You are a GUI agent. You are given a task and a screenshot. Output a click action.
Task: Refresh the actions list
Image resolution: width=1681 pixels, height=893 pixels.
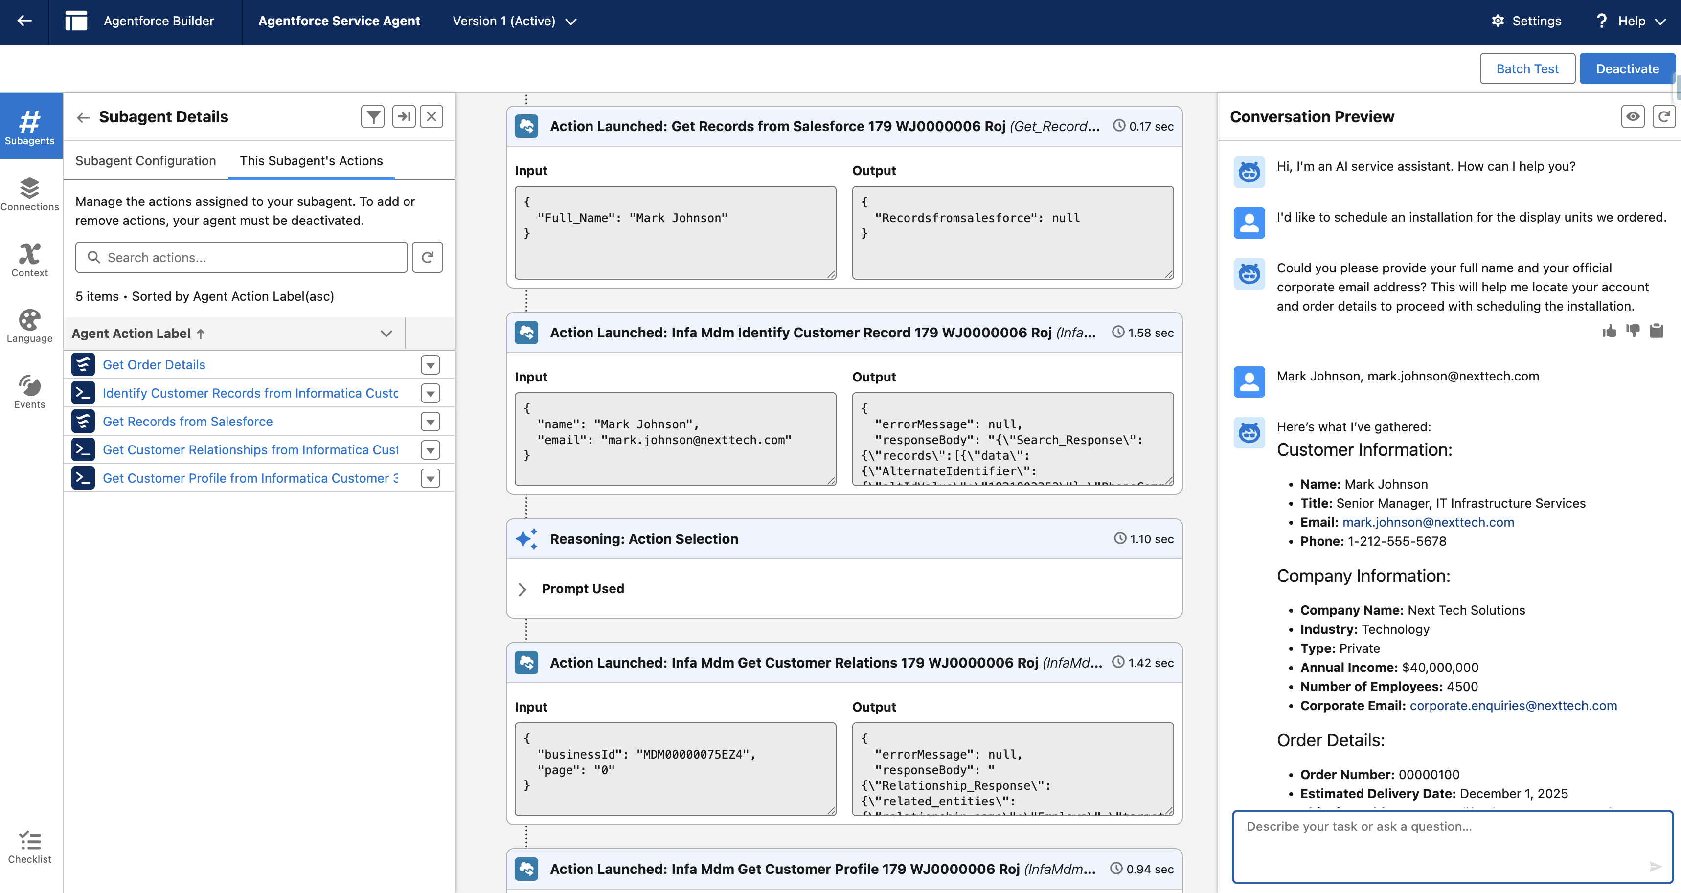[x=428, y=257]
